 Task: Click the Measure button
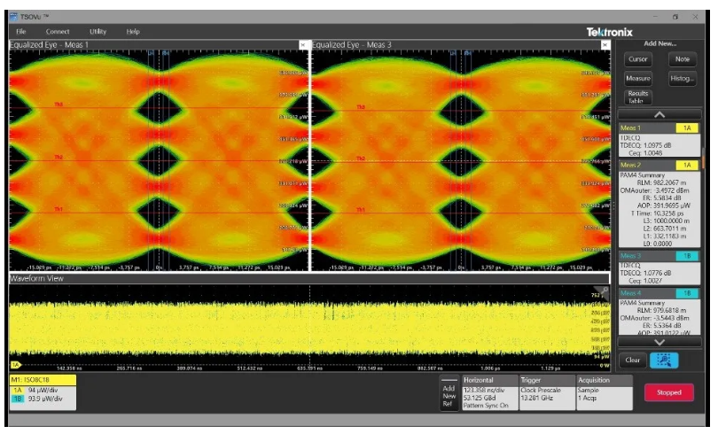(637, 78)
